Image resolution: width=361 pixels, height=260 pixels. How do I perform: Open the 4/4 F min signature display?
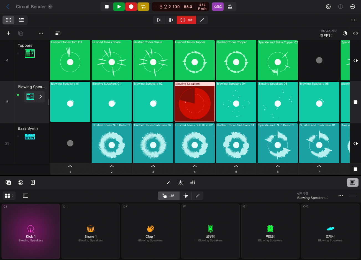(x=202, y=7)
